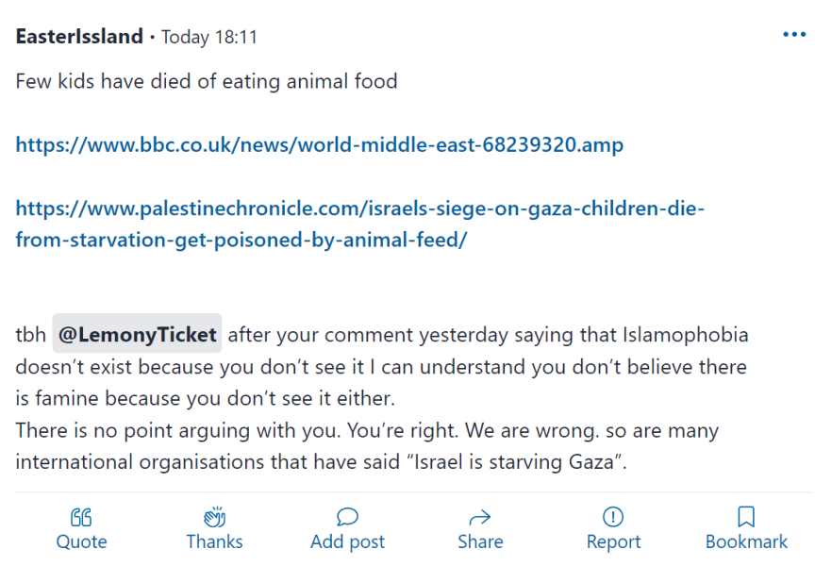Open EasterIssland's user profile
815x566 pixels.
click(x=79, y=37)
